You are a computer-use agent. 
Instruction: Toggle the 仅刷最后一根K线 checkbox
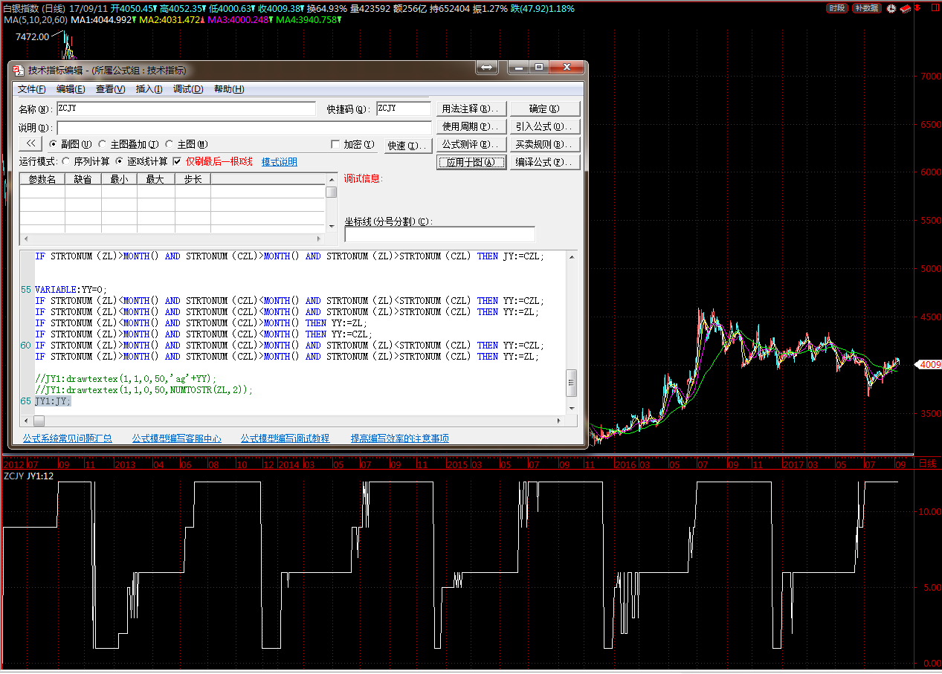(x=177, y=161)
